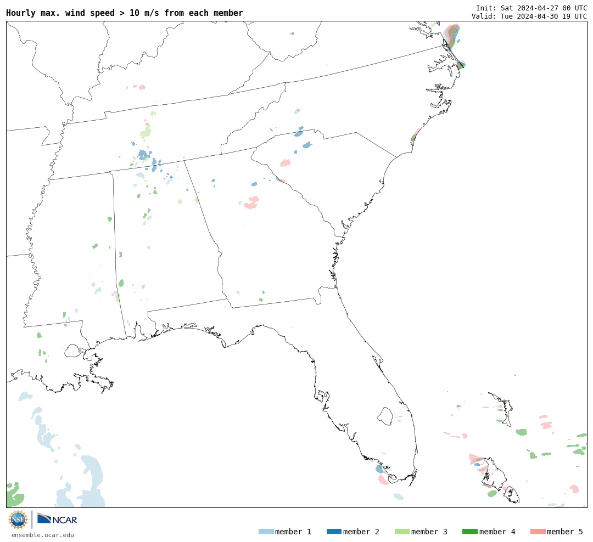The image size is (593, 542).
Task: Click the 'Hourly max. wind speed' title
Action: [x=125, y=13]
